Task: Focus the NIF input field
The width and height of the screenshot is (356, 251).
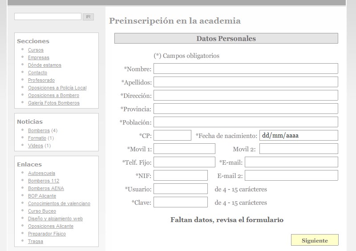Action: tap(181, 175)
